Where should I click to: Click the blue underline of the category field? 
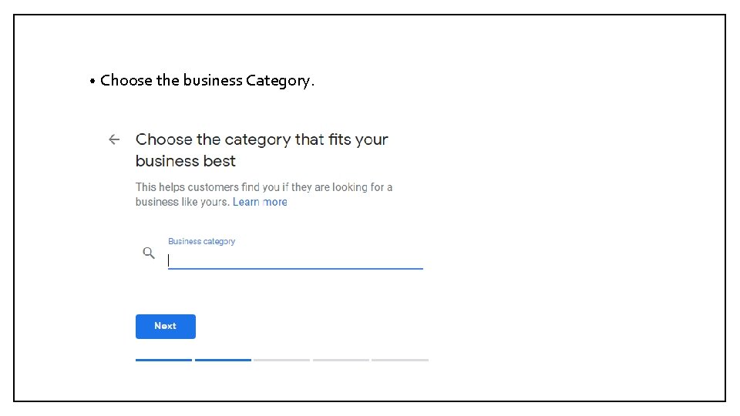(295, 268)
